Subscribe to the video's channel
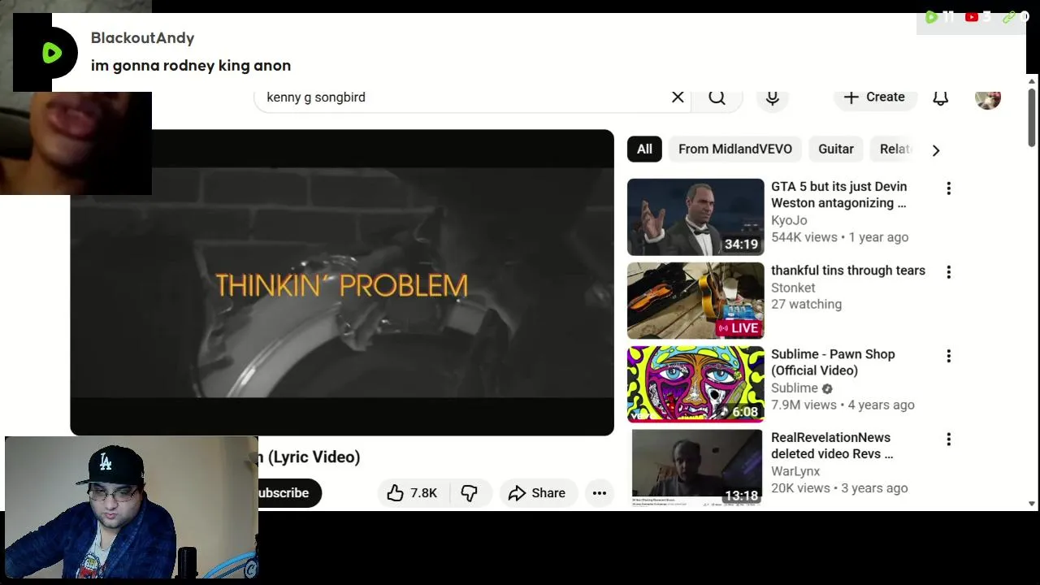The height and width of the screenshot is (585, 1040). click(289, 493)
